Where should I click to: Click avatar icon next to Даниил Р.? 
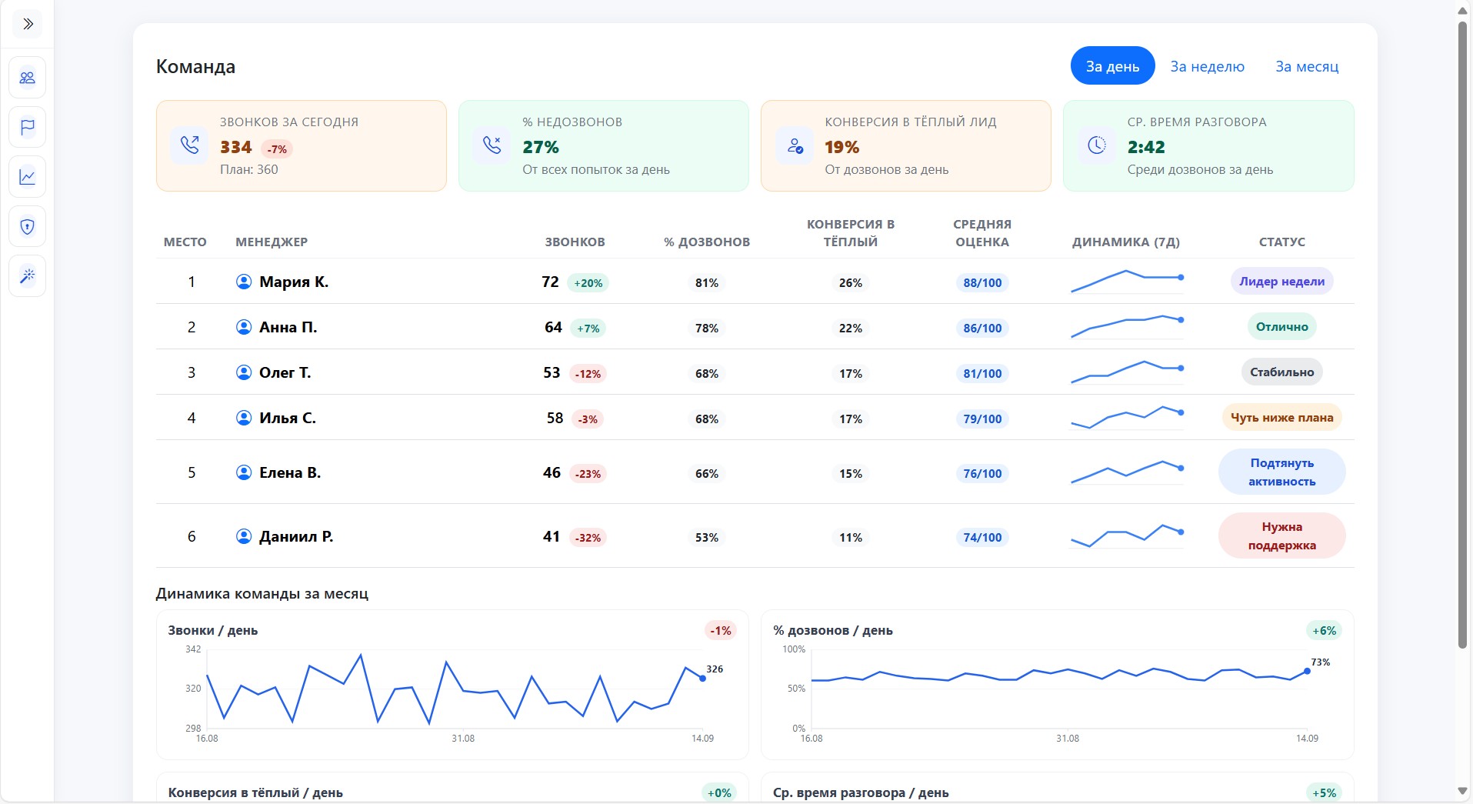tap(244, 536)
